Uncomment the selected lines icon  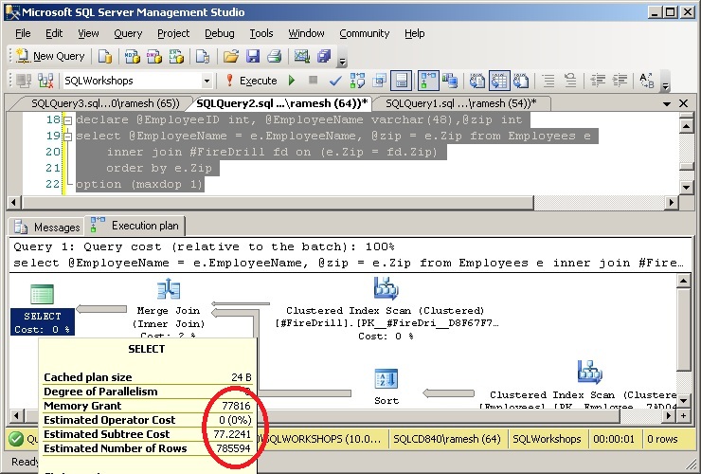point(570,81)
